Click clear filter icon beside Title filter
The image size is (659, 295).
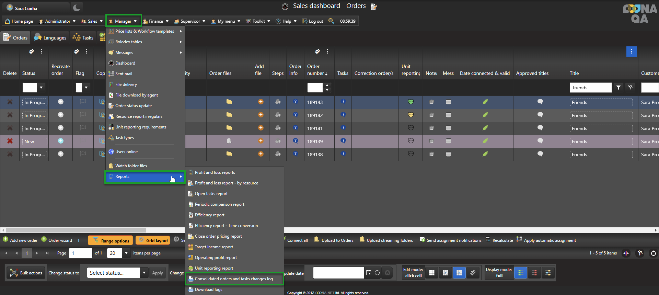[x=630, y=88]
